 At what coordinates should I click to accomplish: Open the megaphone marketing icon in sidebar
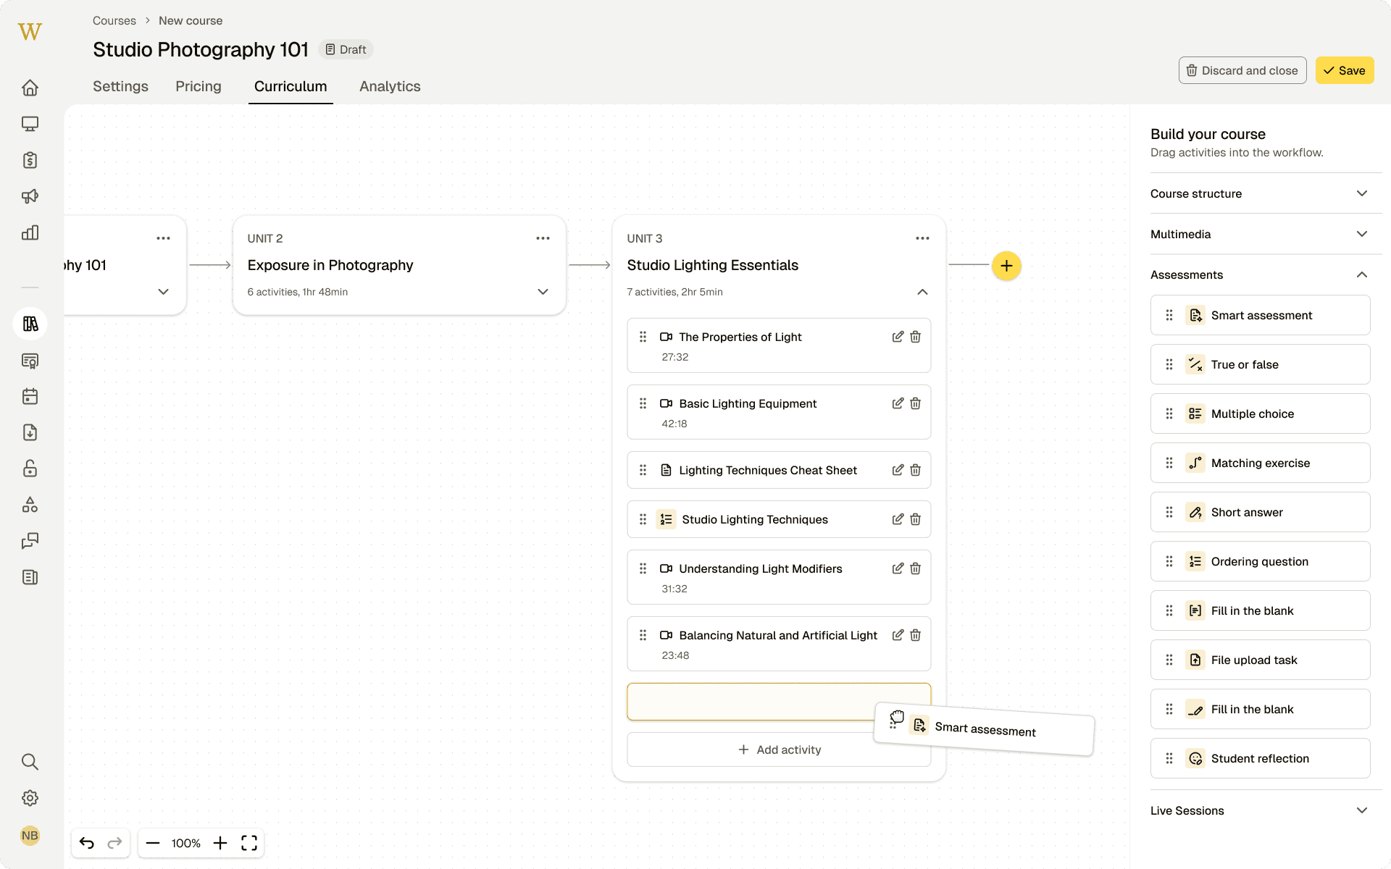pos(30,196)
